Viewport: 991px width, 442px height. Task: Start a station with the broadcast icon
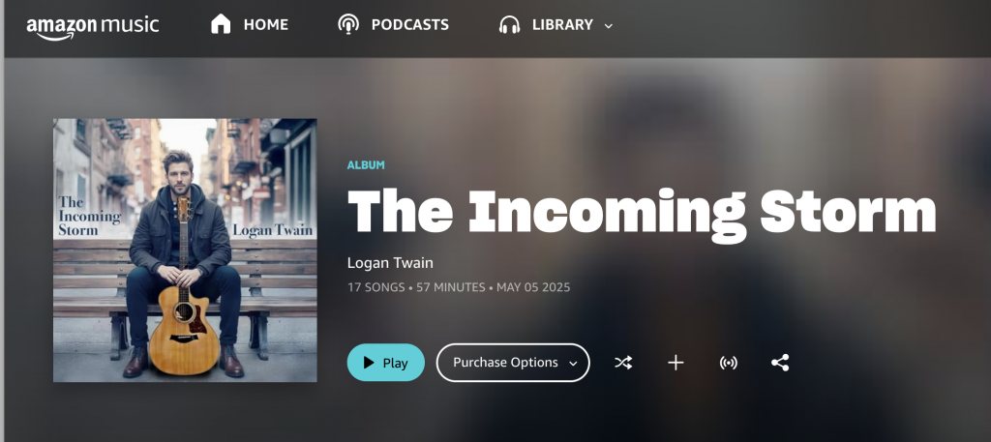pos(728,363)
